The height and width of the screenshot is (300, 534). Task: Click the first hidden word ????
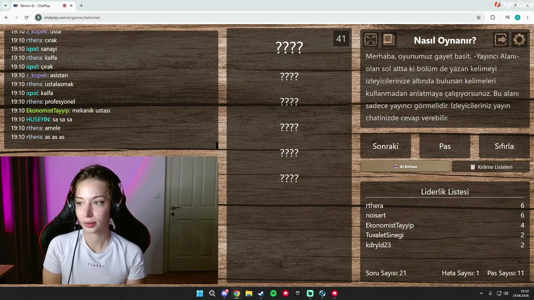pyautogui.click(x=289, y=47)
